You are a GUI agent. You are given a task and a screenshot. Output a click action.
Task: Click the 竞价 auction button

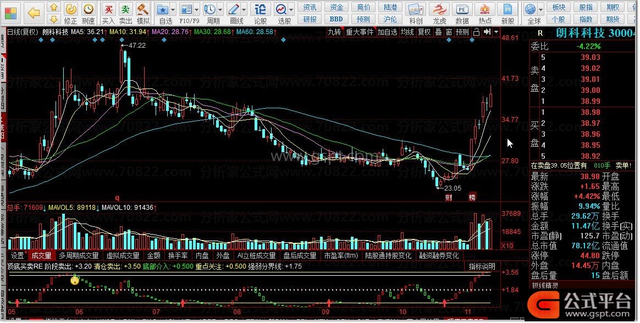[363, 7]
